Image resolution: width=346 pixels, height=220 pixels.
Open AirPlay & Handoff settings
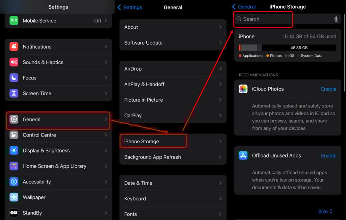(173, 84)
